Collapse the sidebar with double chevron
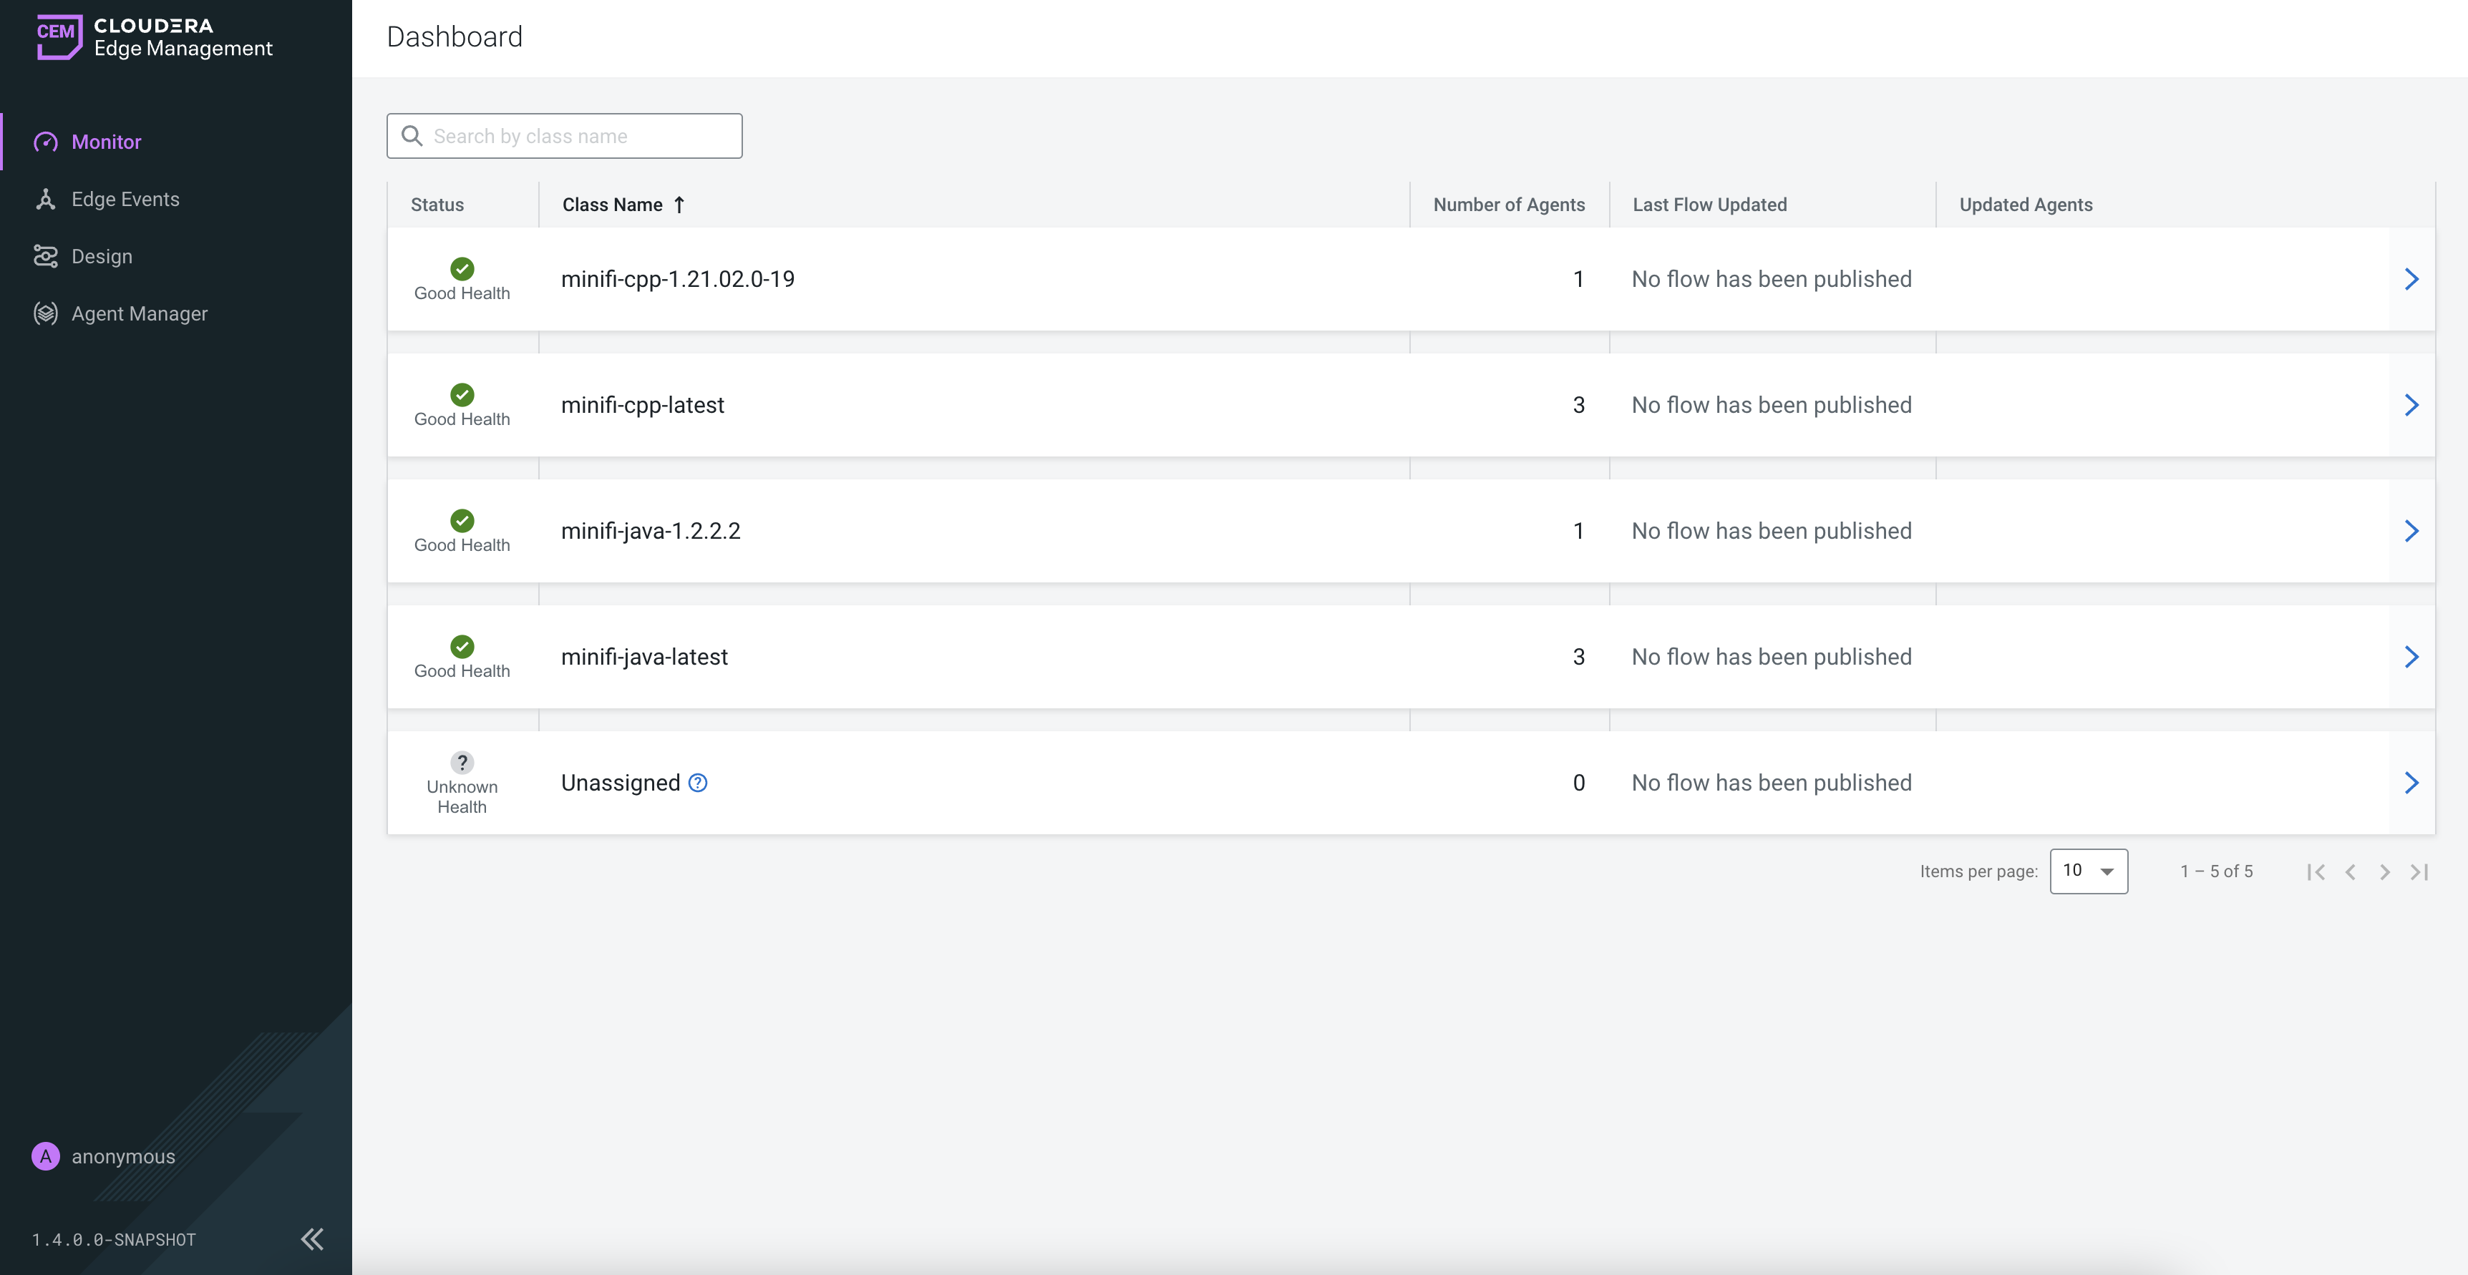The width and height of the screenshot is (2468, 1275). point(312,1239)
